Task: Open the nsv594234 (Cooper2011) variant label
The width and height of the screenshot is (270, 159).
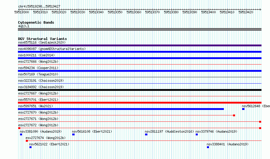Action: (38, 68)
